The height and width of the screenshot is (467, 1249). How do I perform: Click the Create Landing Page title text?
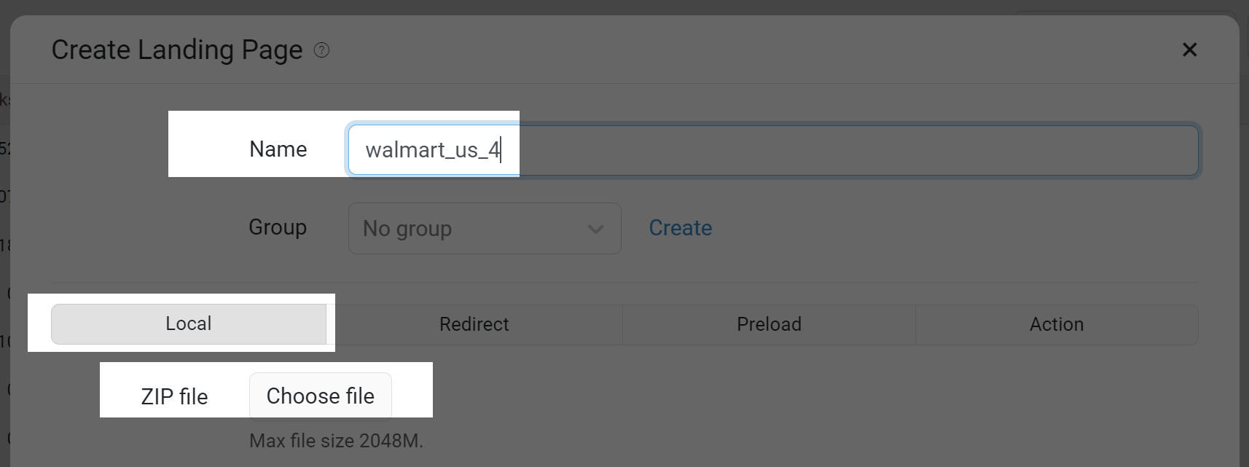pyautogui.click(x=177, y=50)
